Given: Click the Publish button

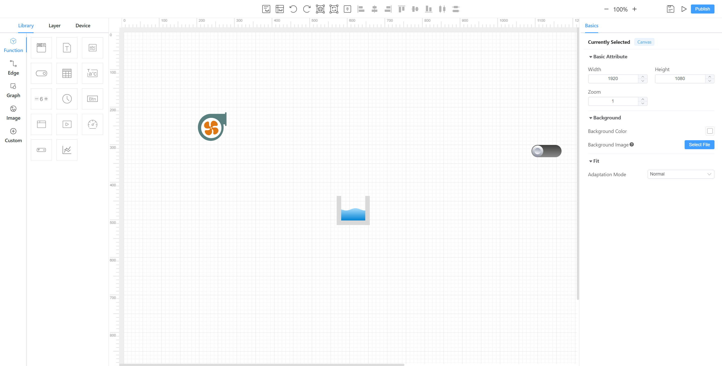Looking at the screenshot, I should pos(702,9).
